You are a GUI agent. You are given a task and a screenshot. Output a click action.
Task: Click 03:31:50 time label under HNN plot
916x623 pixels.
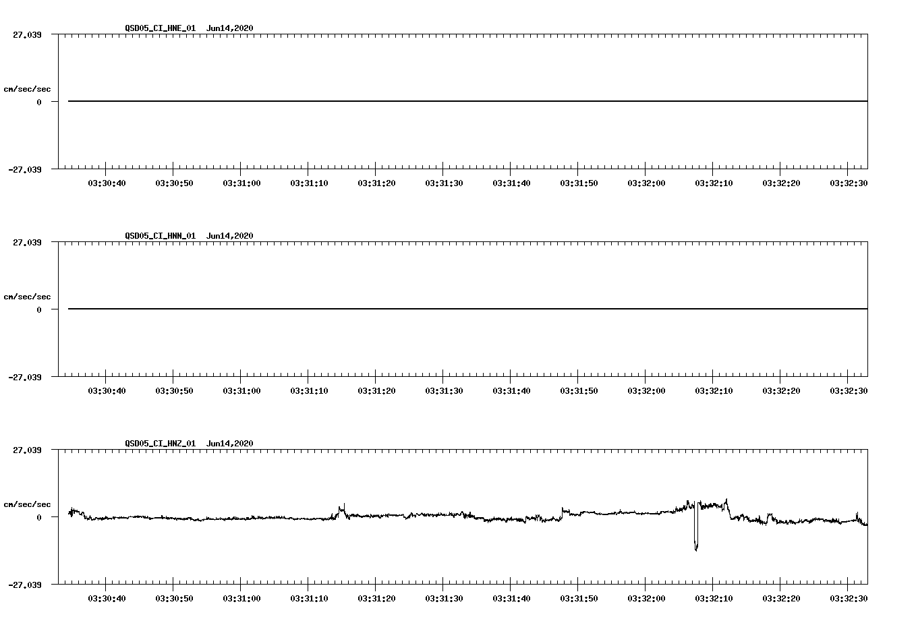(x=579, y=390)
